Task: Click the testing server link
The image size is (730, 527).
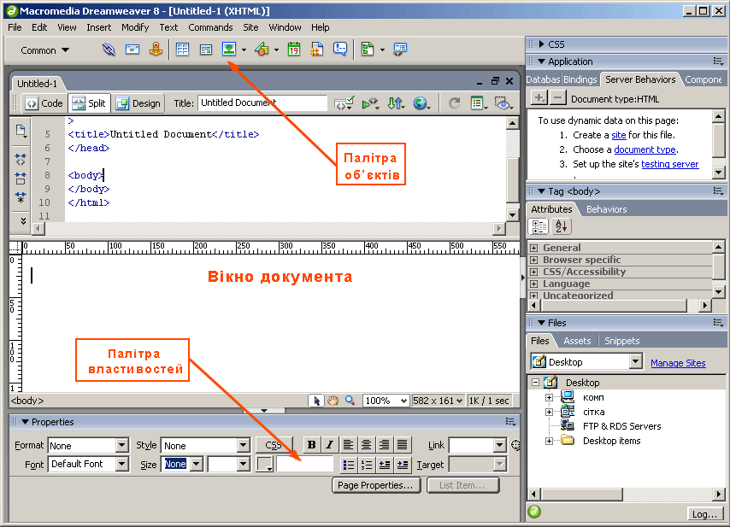Action: point(670,164)
